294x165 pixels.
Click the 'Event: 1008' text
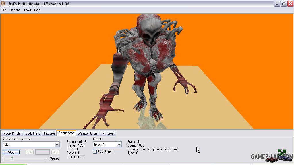(x=136, y=145)
